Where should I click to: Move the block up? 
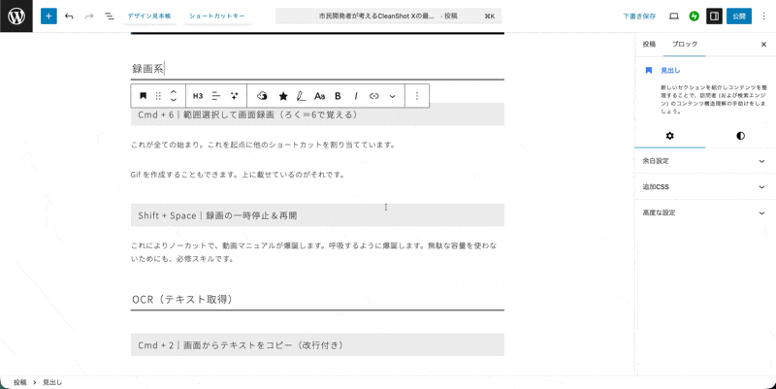(x=174, y=91)
